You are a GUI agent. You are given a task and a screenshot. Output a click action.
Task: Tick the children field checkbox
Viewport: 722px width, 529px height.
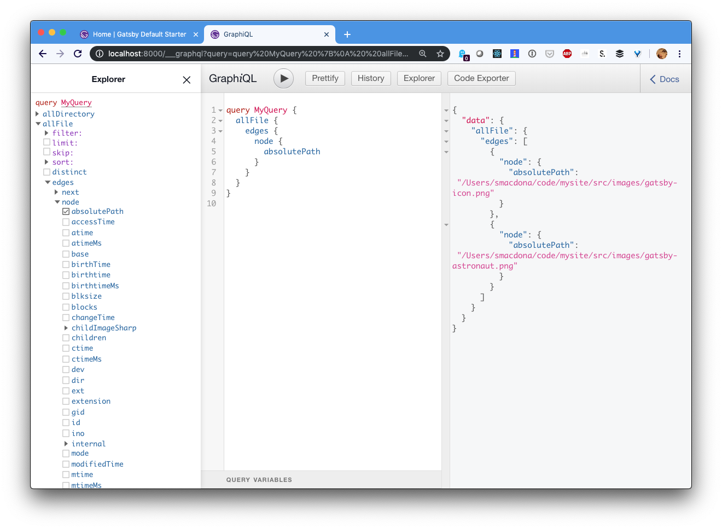(66, 338)
